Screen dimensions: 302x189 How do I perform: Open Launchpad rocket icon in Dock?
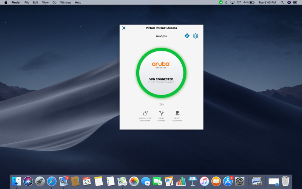(40, 181)
